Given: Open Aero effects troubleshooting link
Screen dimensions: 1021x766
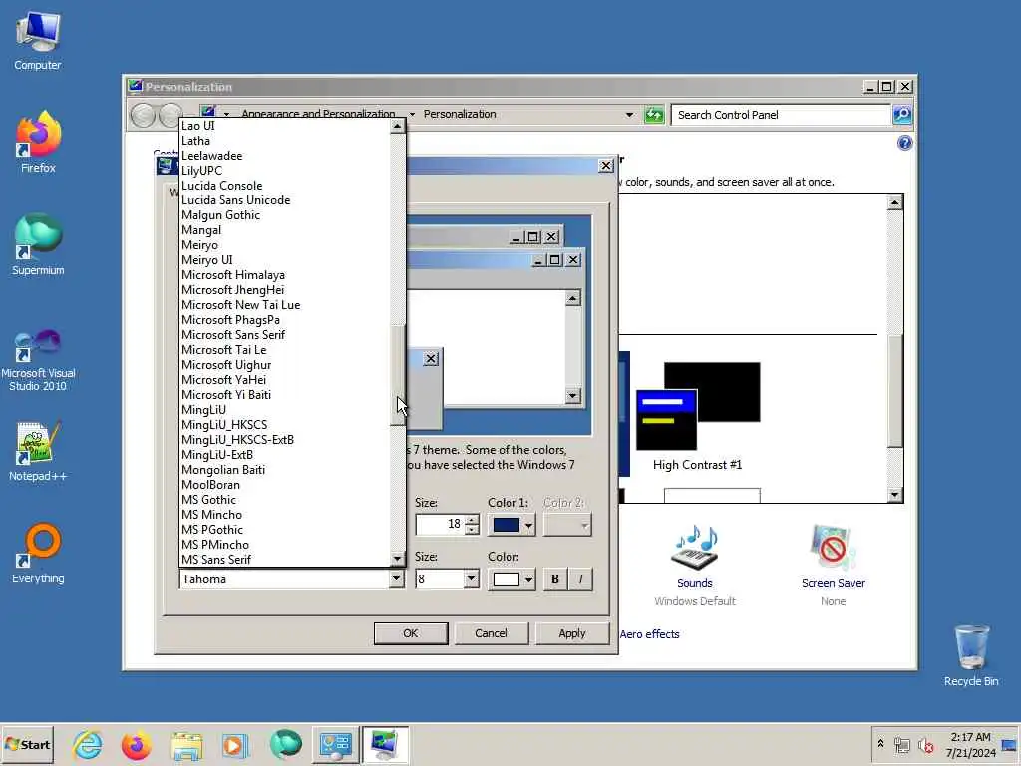Looking at the screenshot, I should [x=649, y=634].
